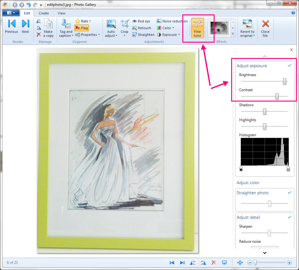
Task: Go back using title bar back arrow
Action: click(x=15, y=5)
